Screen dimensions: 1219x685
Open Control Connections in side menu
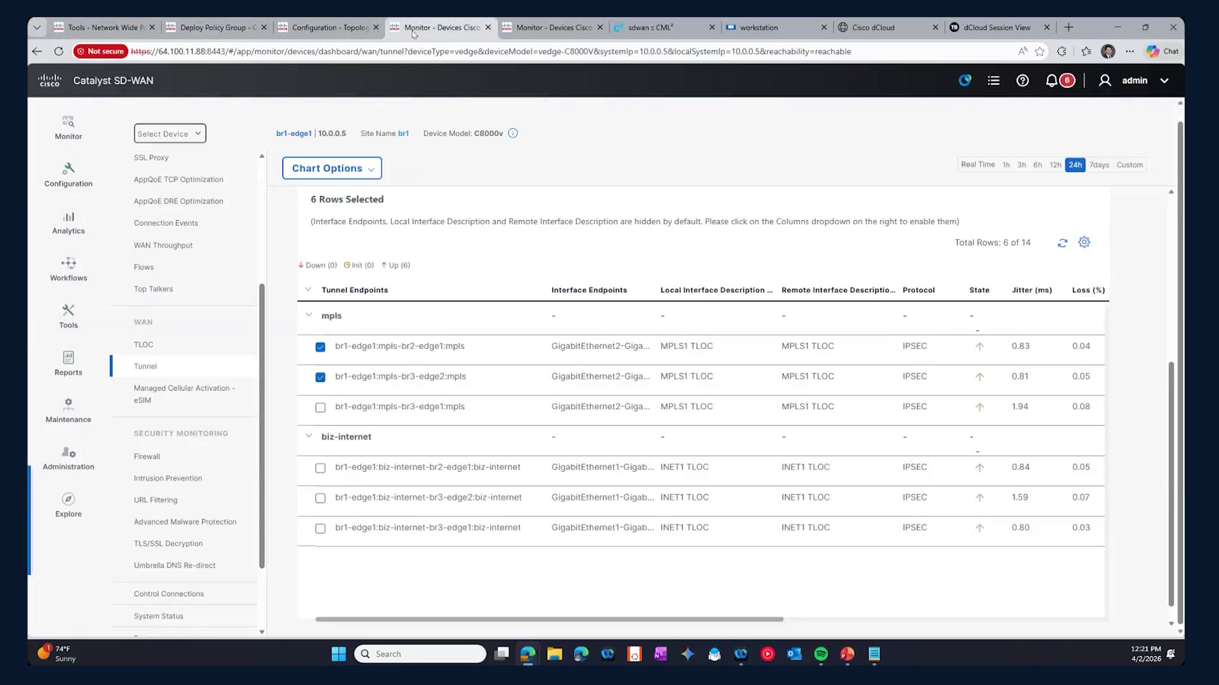[169, 594]
